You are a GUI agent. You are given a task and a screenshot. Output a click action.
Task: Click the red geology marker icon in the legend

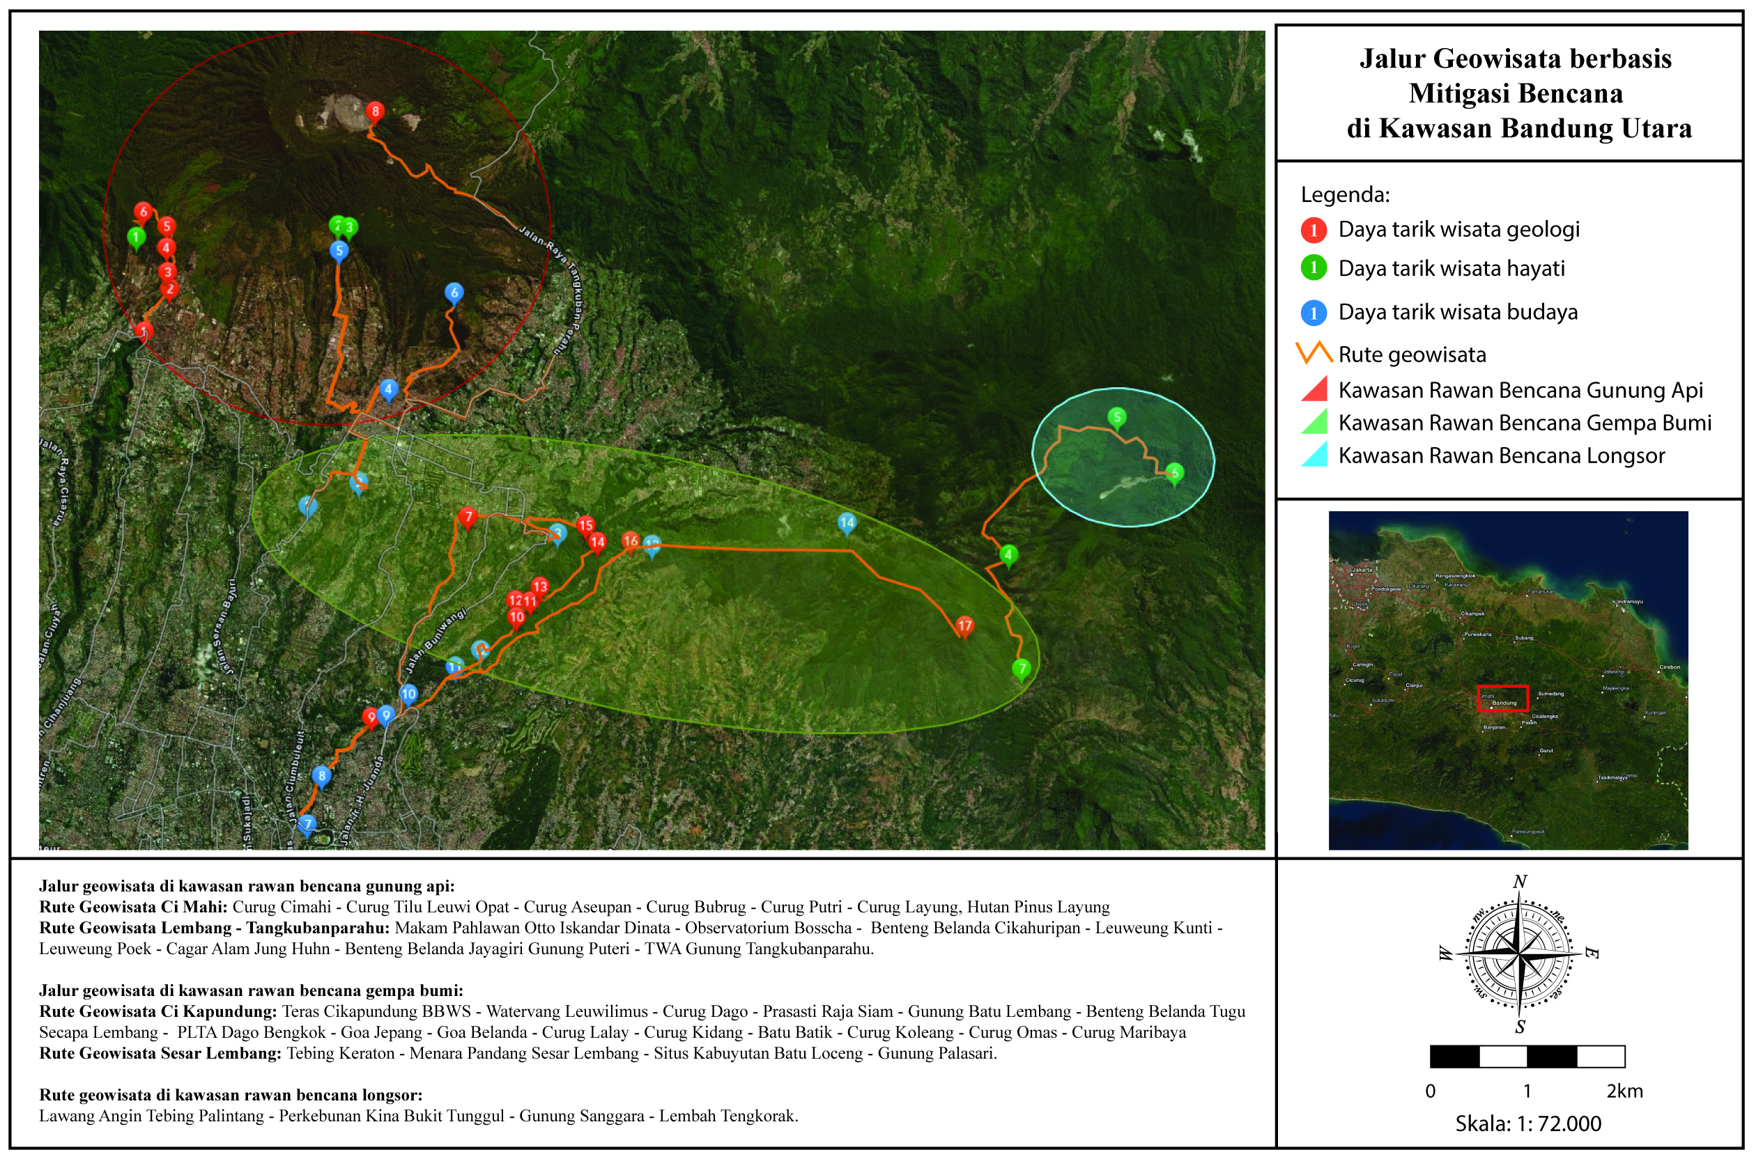(x=1315, y=231)
